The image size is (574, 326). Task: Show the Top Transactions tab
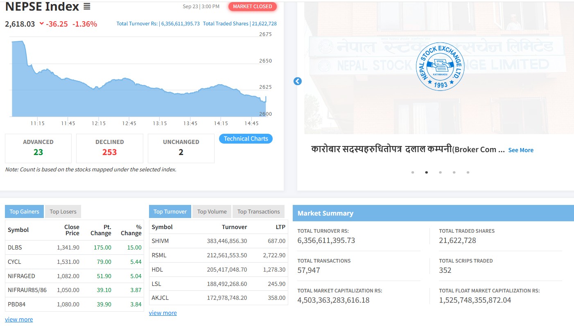258,211
